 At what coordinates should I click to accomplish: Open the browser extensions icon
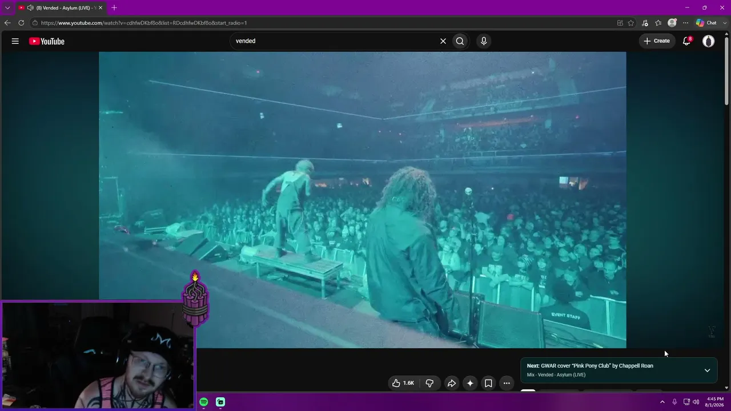(645, 23)
